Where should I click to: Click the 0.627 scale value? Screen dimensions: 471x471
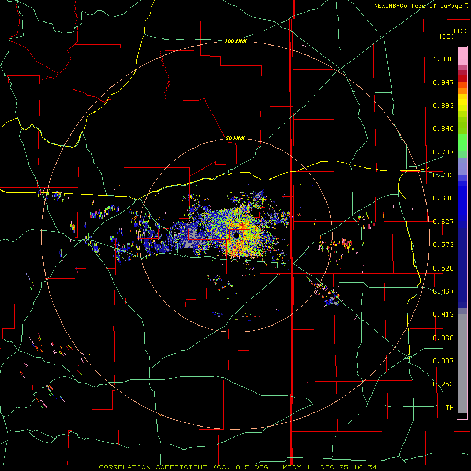coord(443,222)
